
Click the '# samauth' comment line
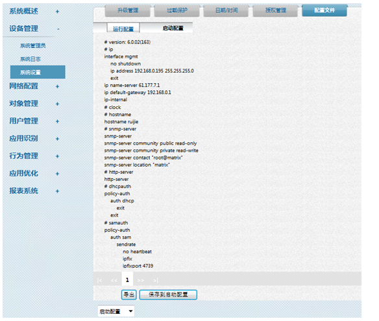tap(116, 222)
